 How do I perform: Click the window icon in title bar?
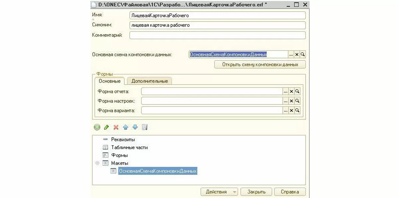[x=94, y=5]
